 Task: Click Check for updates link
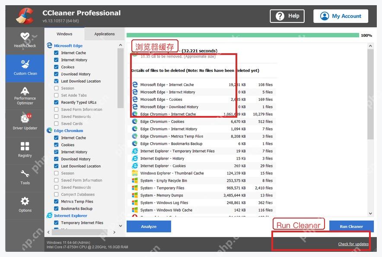pyautogui.click(x=353, y=244)
